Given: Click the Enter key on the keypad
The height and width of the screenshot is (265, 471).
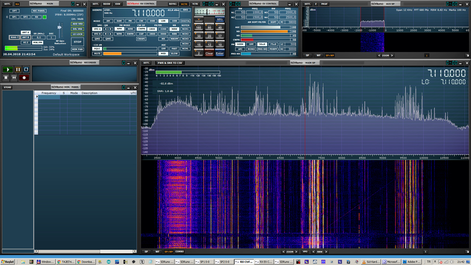Looking at the screenshot, I should click(220, 53).
